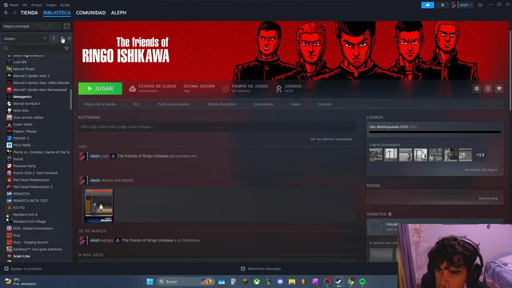Click the aleph profile avatar at top
This screenshot has width=512, height=288.
point(454,5)
